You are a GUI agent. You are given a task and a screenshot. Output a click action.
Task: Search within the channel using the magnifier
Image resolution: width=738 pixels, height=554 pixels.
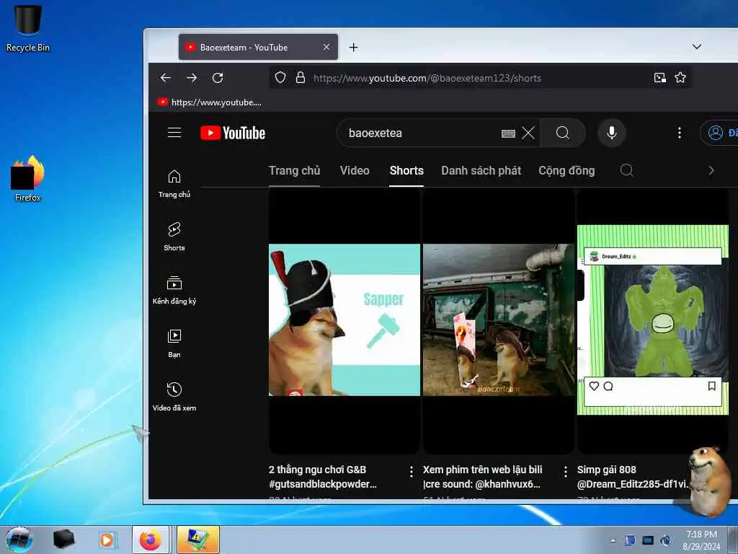click(x=626, y=170)
